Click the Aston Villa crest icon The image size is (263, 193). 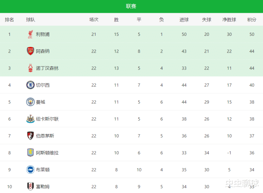pos(30,153)
